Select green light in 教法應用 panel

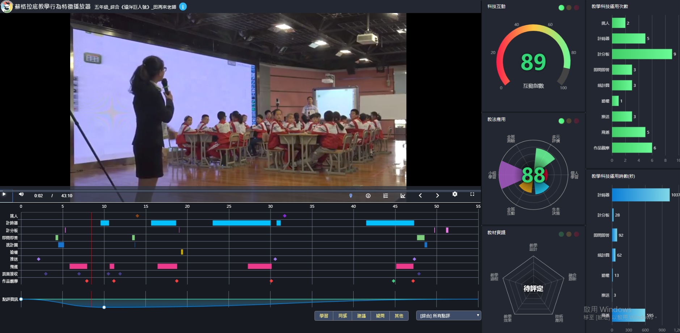(x=561, y=121)
